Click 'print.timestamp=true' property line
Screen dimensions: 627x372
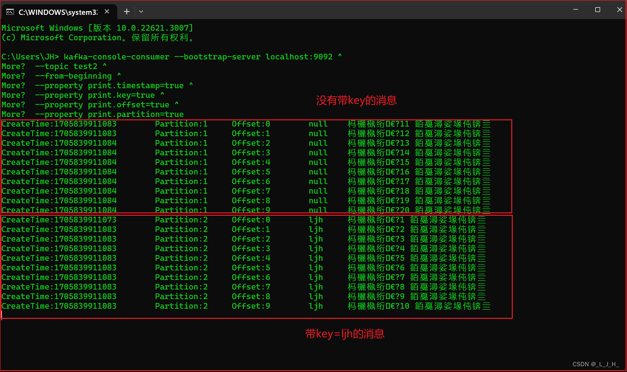pyautogui.click(x=114, y=85)
